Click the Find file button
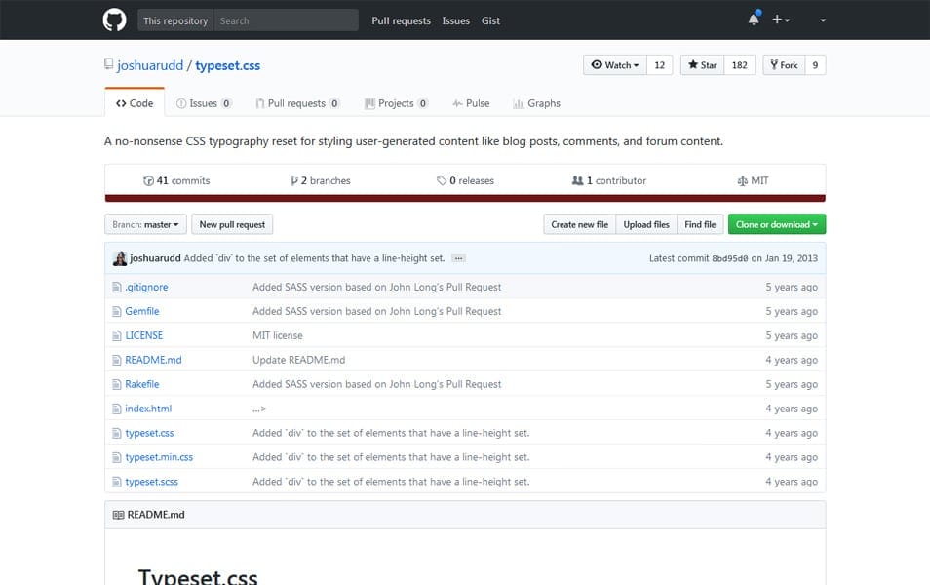This screenshot has width=930, height=585. pos(701,224)
